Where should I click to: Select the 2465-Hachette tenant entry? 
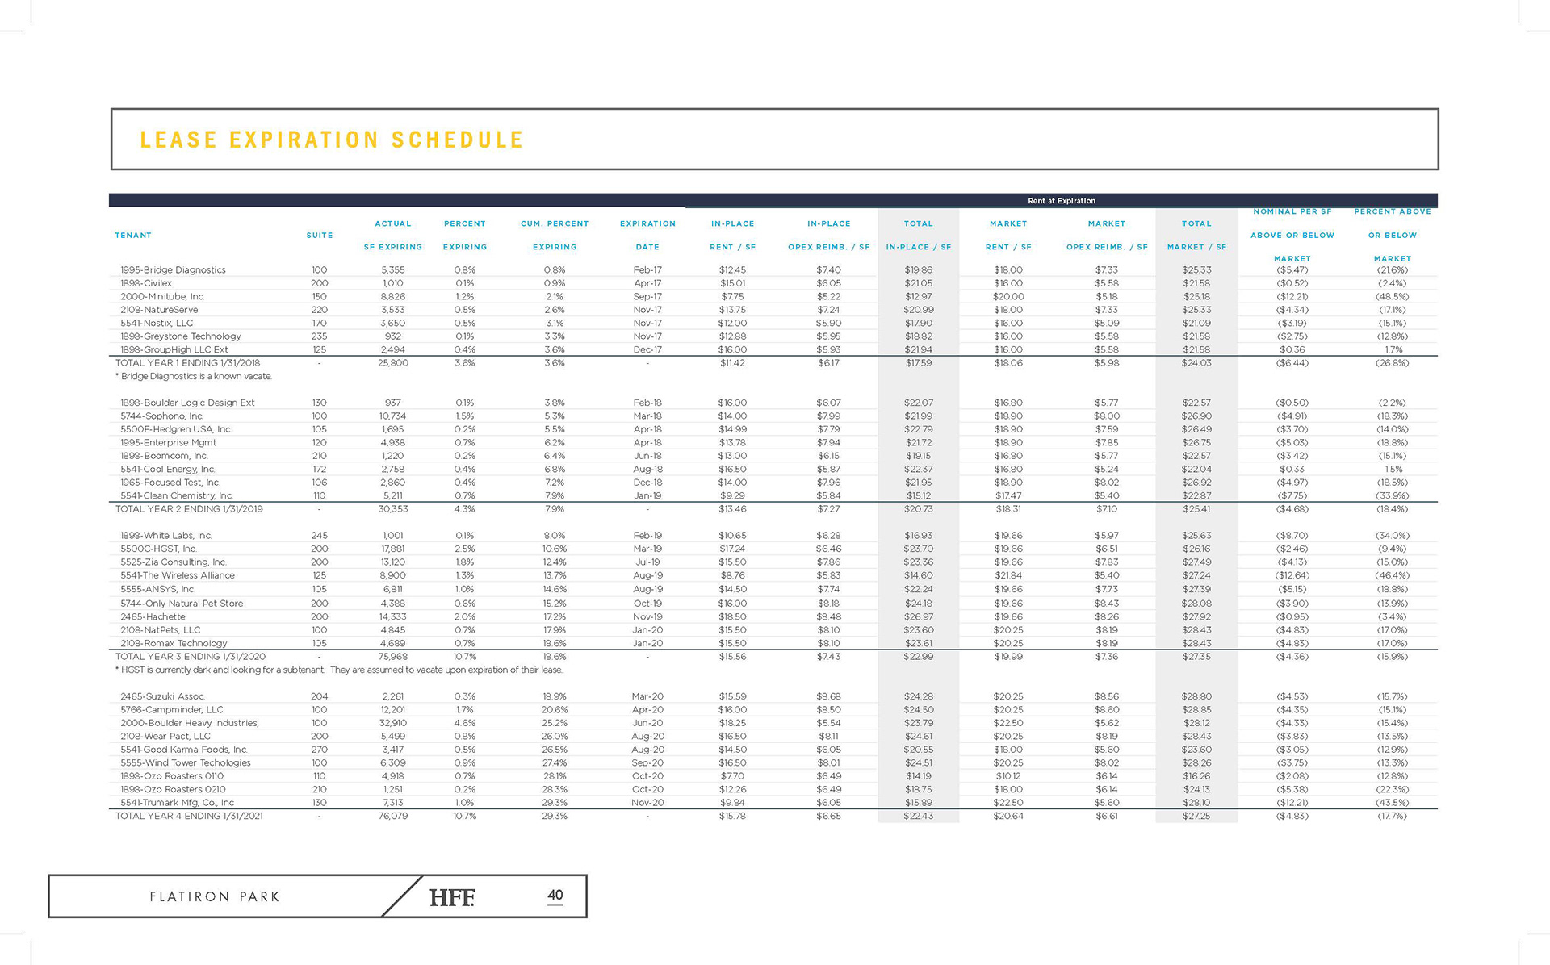(153, 617)
